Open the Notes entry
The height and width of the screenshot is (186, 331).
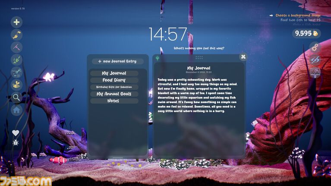pos(114,101)
